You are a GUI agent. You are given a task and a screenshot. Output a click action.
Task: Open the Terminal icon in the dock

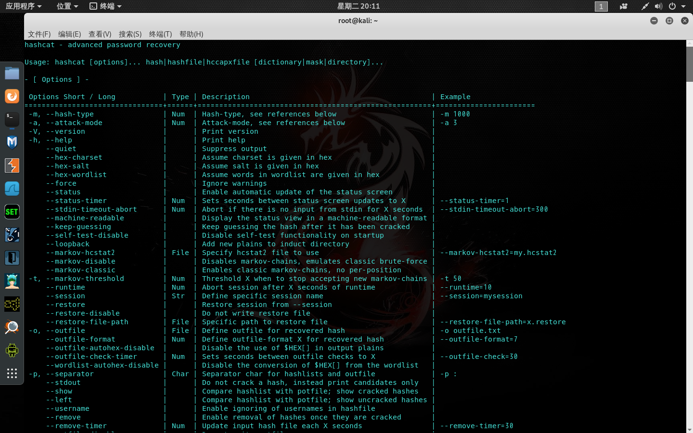click(12, 119)
